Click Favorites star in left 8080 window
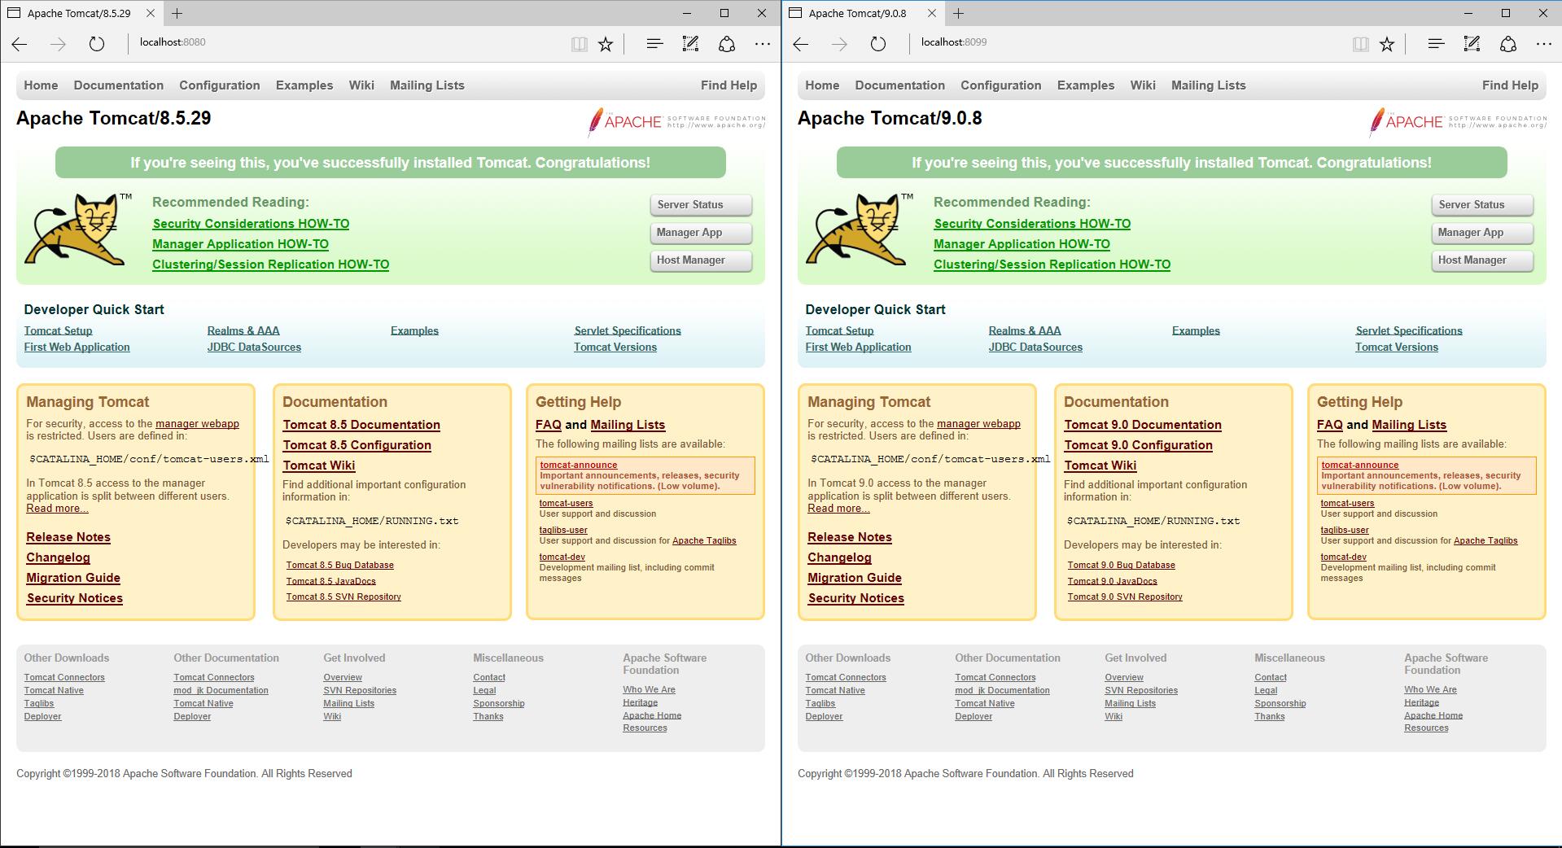Viewport: 1562px width, 848px height. click(606, 44)
